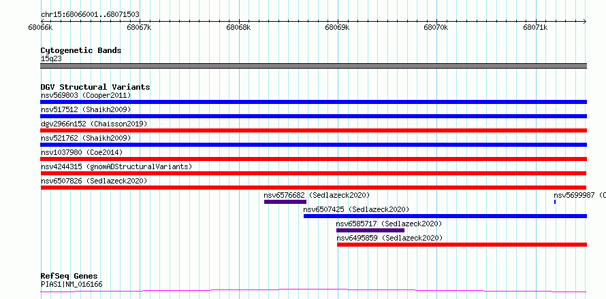Click the 68066k ruler tick label

coord(41,27)
